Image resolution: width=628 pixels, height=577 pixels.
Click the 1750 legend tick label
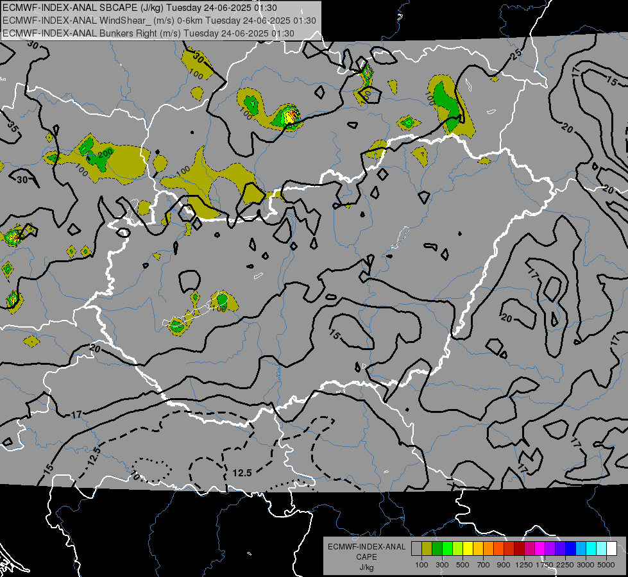tap(545, 565)
